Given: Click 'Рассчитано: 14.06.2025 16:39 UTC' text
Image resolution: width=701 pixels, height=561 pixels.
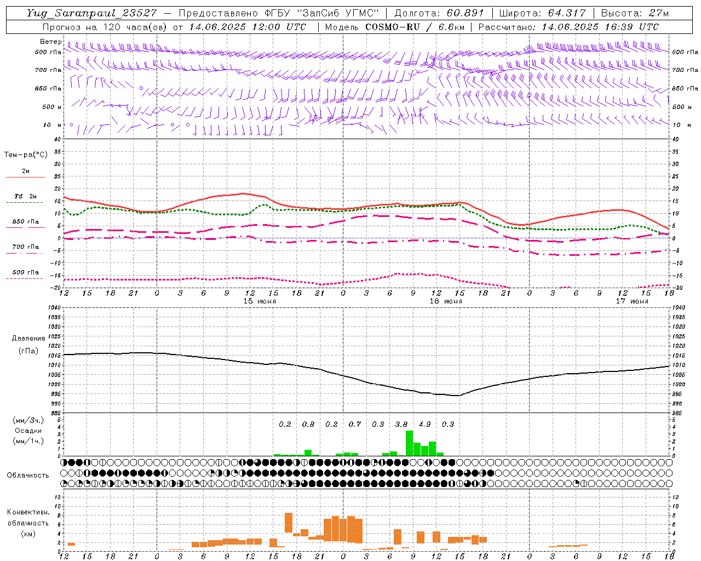Looking at the screenshot, I should click(568, 27).
